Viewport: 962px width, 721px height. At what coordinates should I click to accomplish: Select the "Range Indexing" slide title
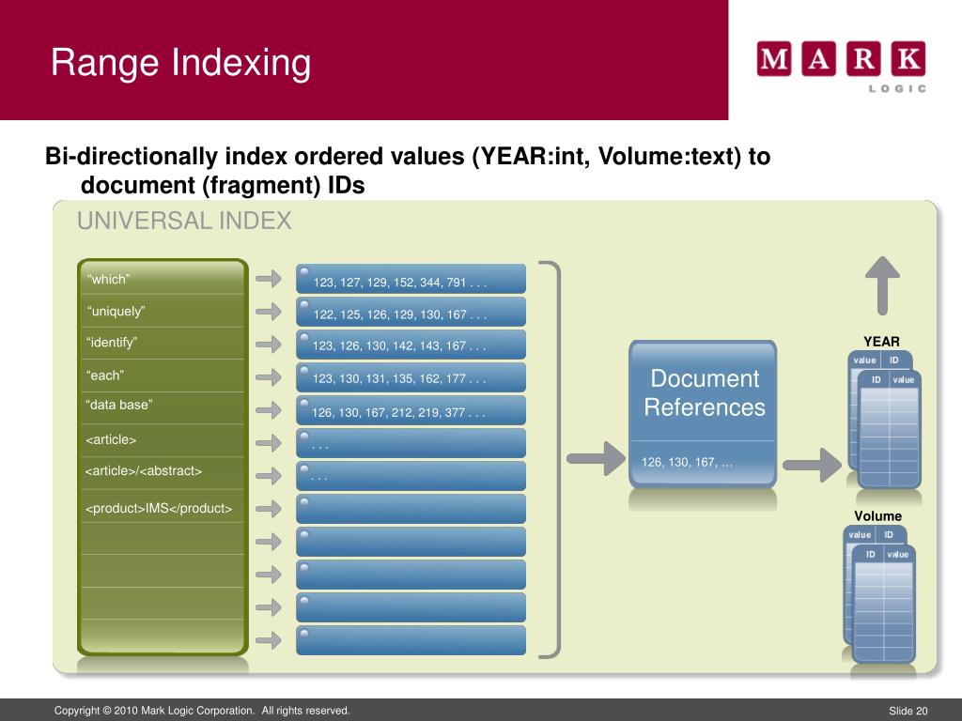181,63
